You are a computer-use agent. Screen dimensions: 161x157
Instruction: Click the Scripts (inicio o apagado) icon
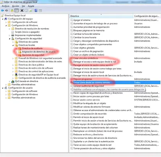pyautogui.click(x=13, y=32)
